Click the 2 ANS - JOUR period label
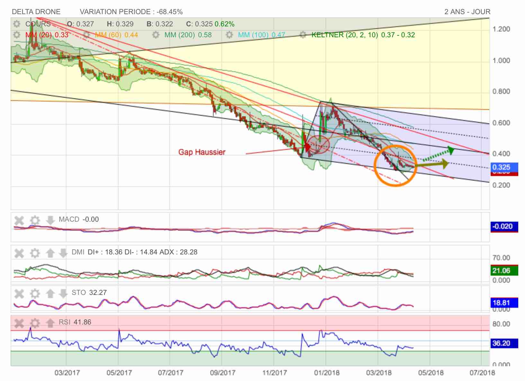The image size is (525, 381). click(x=467, y=12)
